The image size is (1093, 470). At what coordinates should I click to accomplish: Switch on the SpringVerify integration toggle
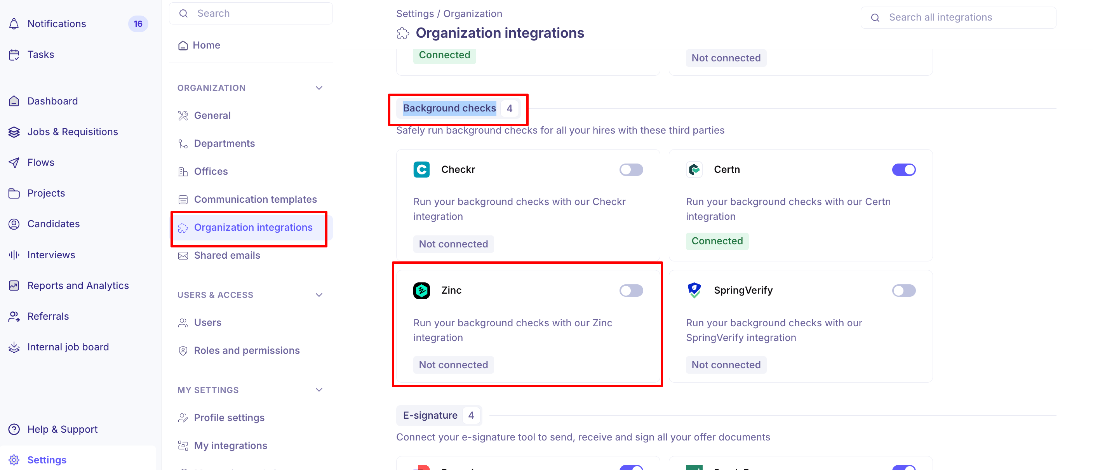pyautogui.click(x=904, y=291)
